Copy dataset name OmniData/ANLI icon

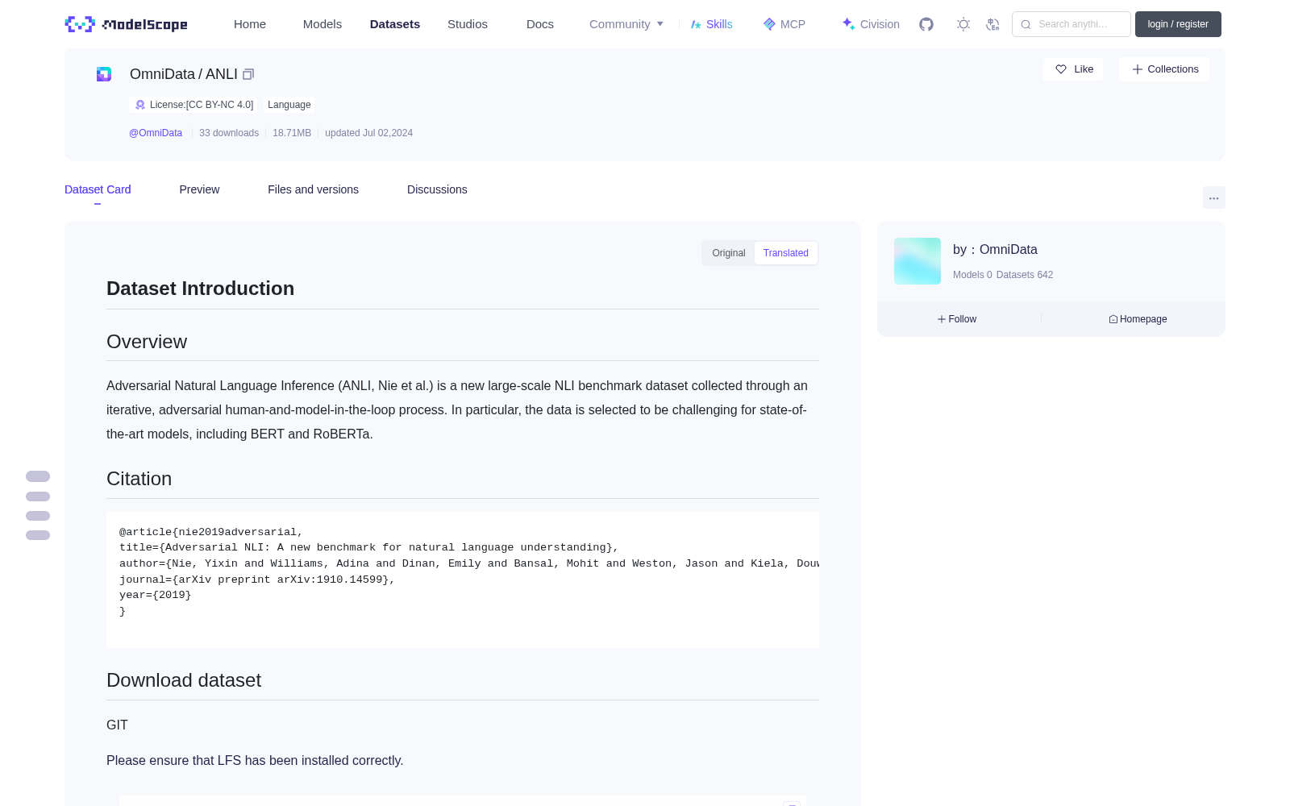248,74
